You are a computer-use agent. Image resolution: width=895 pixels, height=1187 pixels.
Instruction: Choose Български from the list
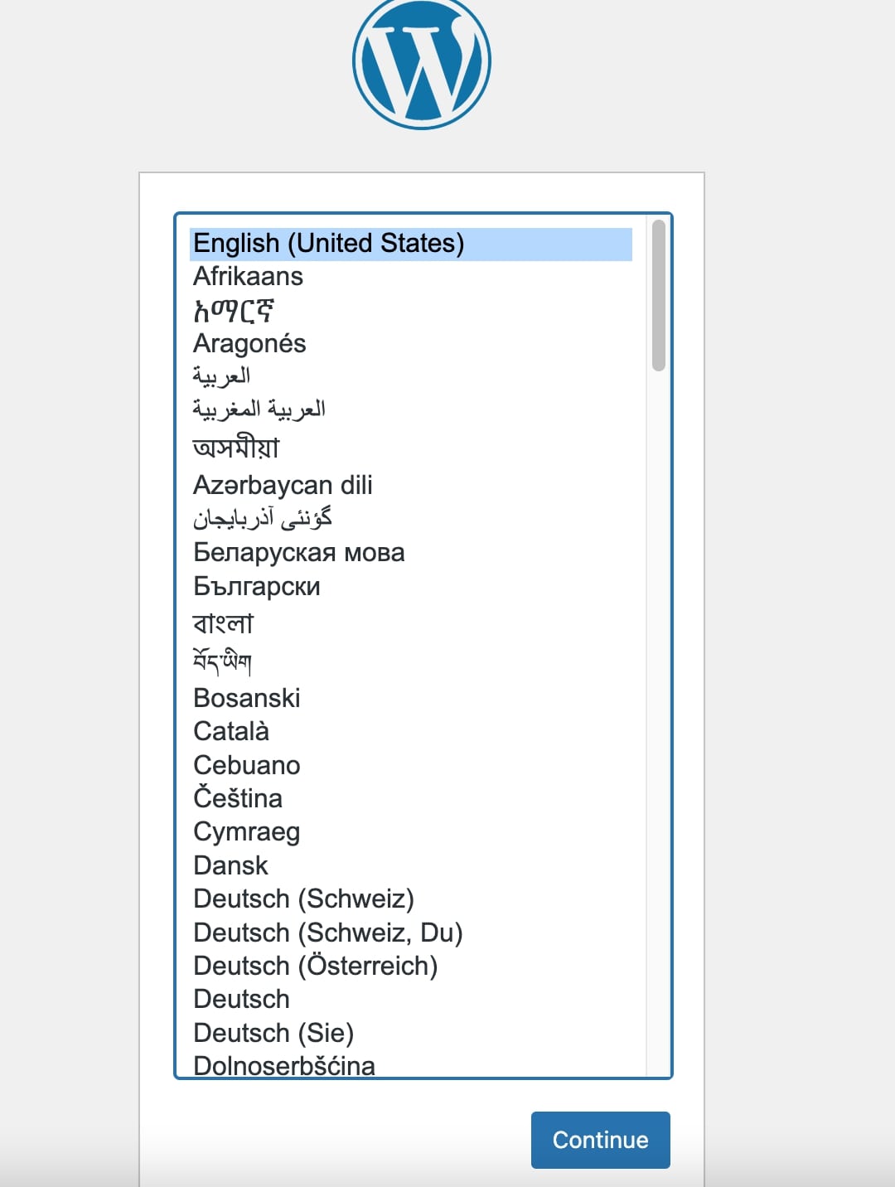[x=257, y=587]
